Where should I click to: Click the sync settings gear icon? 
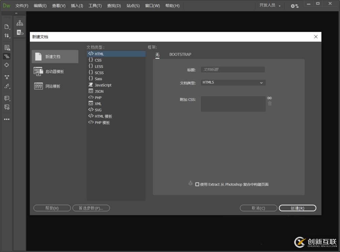294,6
